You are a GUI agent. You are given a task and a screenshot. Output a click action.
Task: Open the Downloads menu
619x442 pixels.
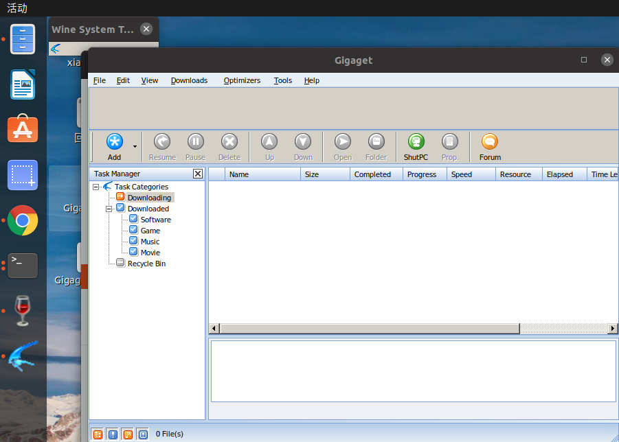pos(189,80)
